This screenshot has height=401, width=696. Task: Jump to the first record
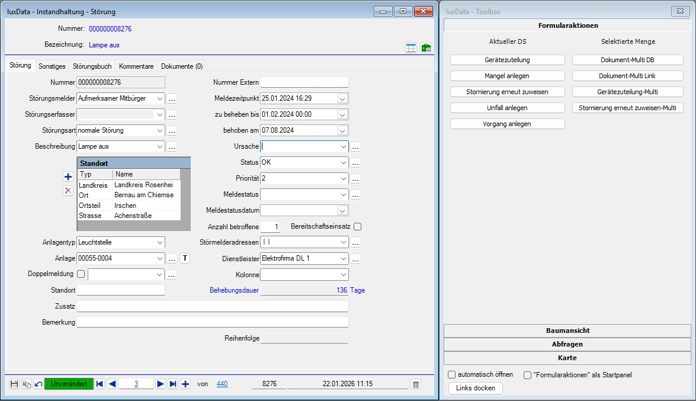(100, 384)
